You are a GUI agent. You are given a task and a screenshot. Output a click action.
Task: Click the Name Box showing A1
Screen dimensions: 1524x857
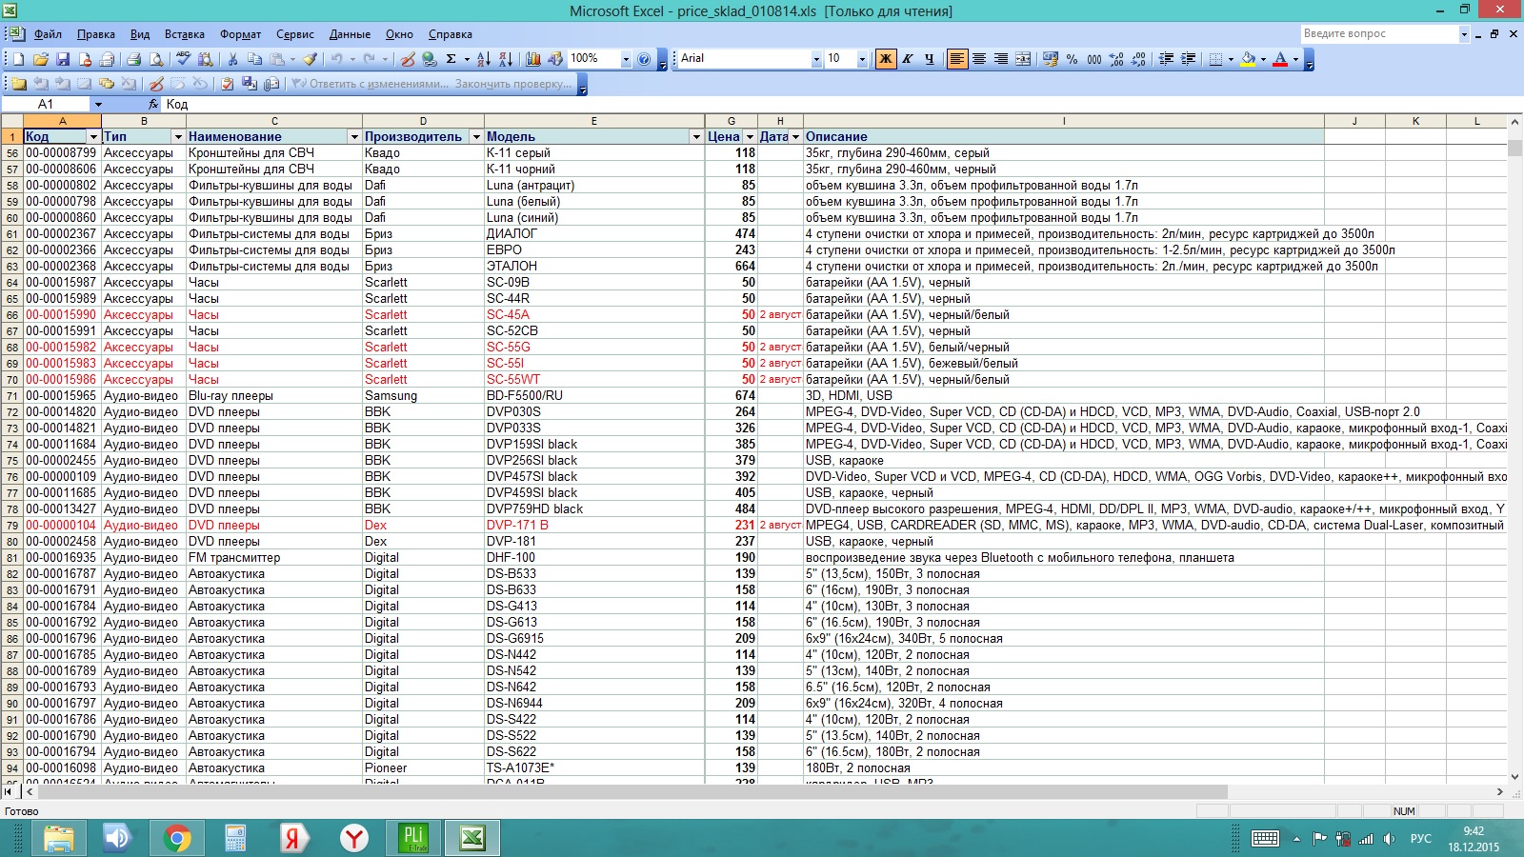(46, 104)
